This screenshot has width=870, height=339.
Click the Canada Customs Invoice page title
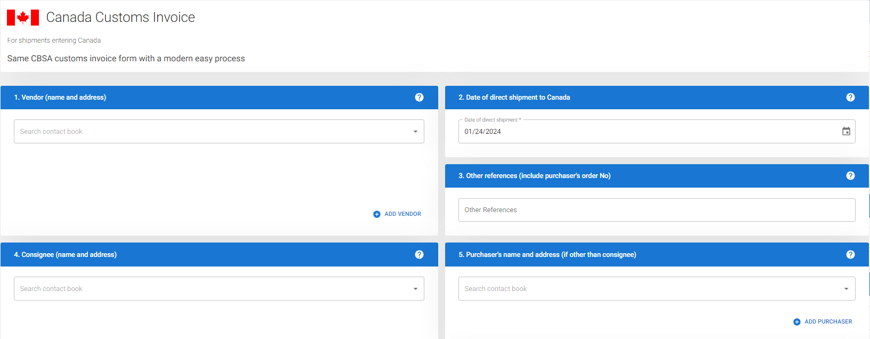(120, 18)
